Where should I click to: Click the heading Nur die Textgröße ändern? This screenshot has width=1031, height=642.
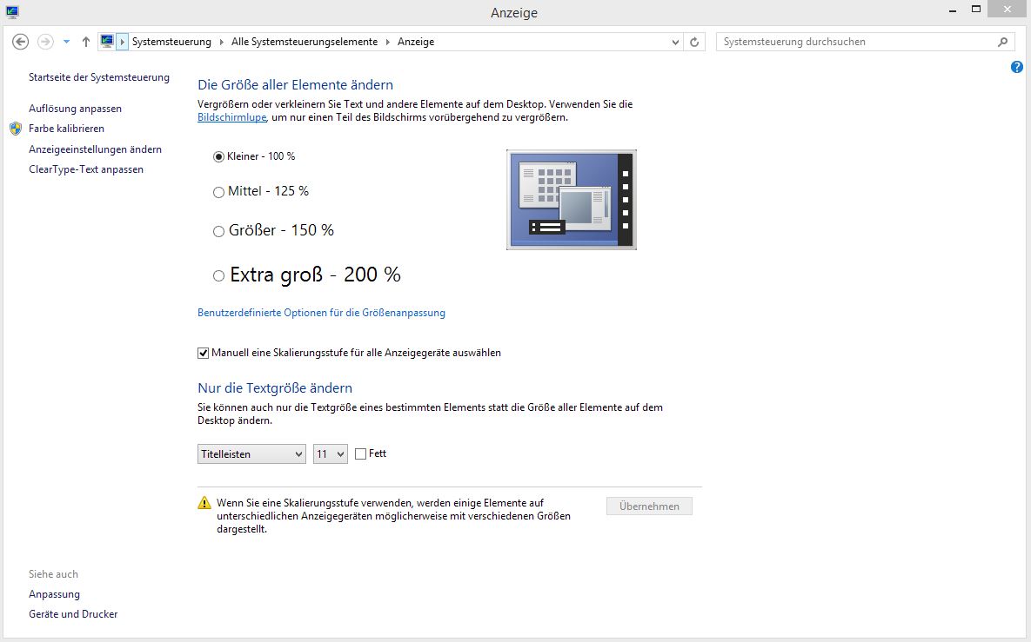coord(275,388)
